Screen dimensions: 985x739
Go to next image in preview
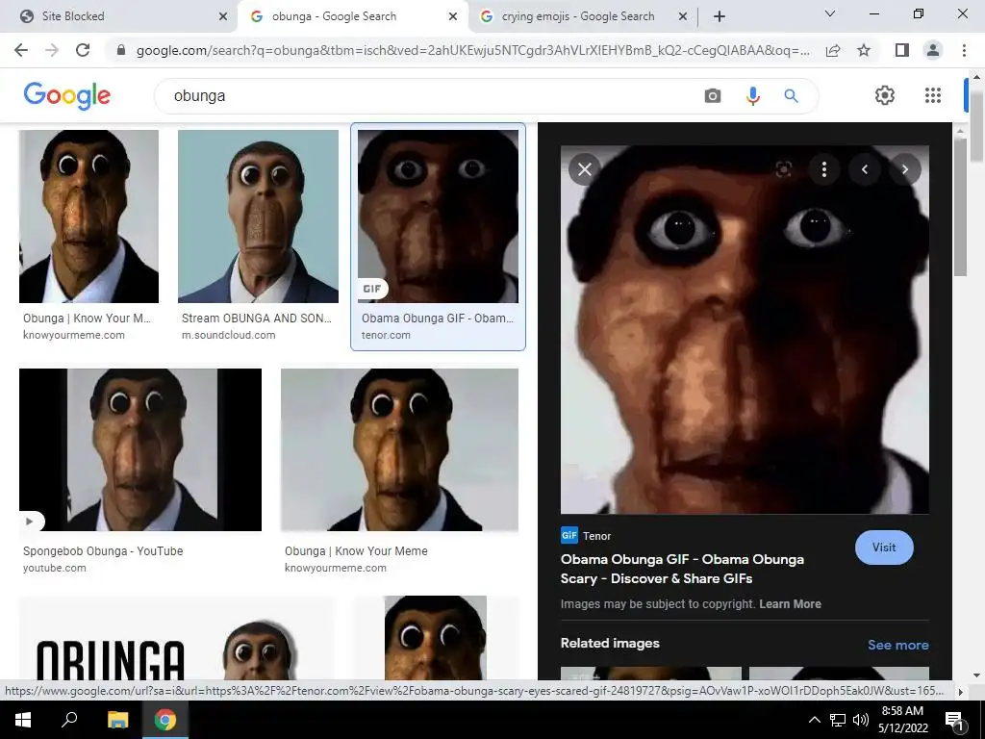904,169
